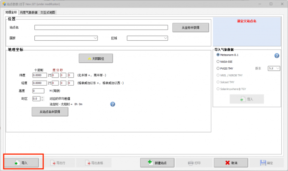This screenshot has height=171, width=288.
Task: Switch to the 月度气象数据 tab
Action: tap(28, 12)
